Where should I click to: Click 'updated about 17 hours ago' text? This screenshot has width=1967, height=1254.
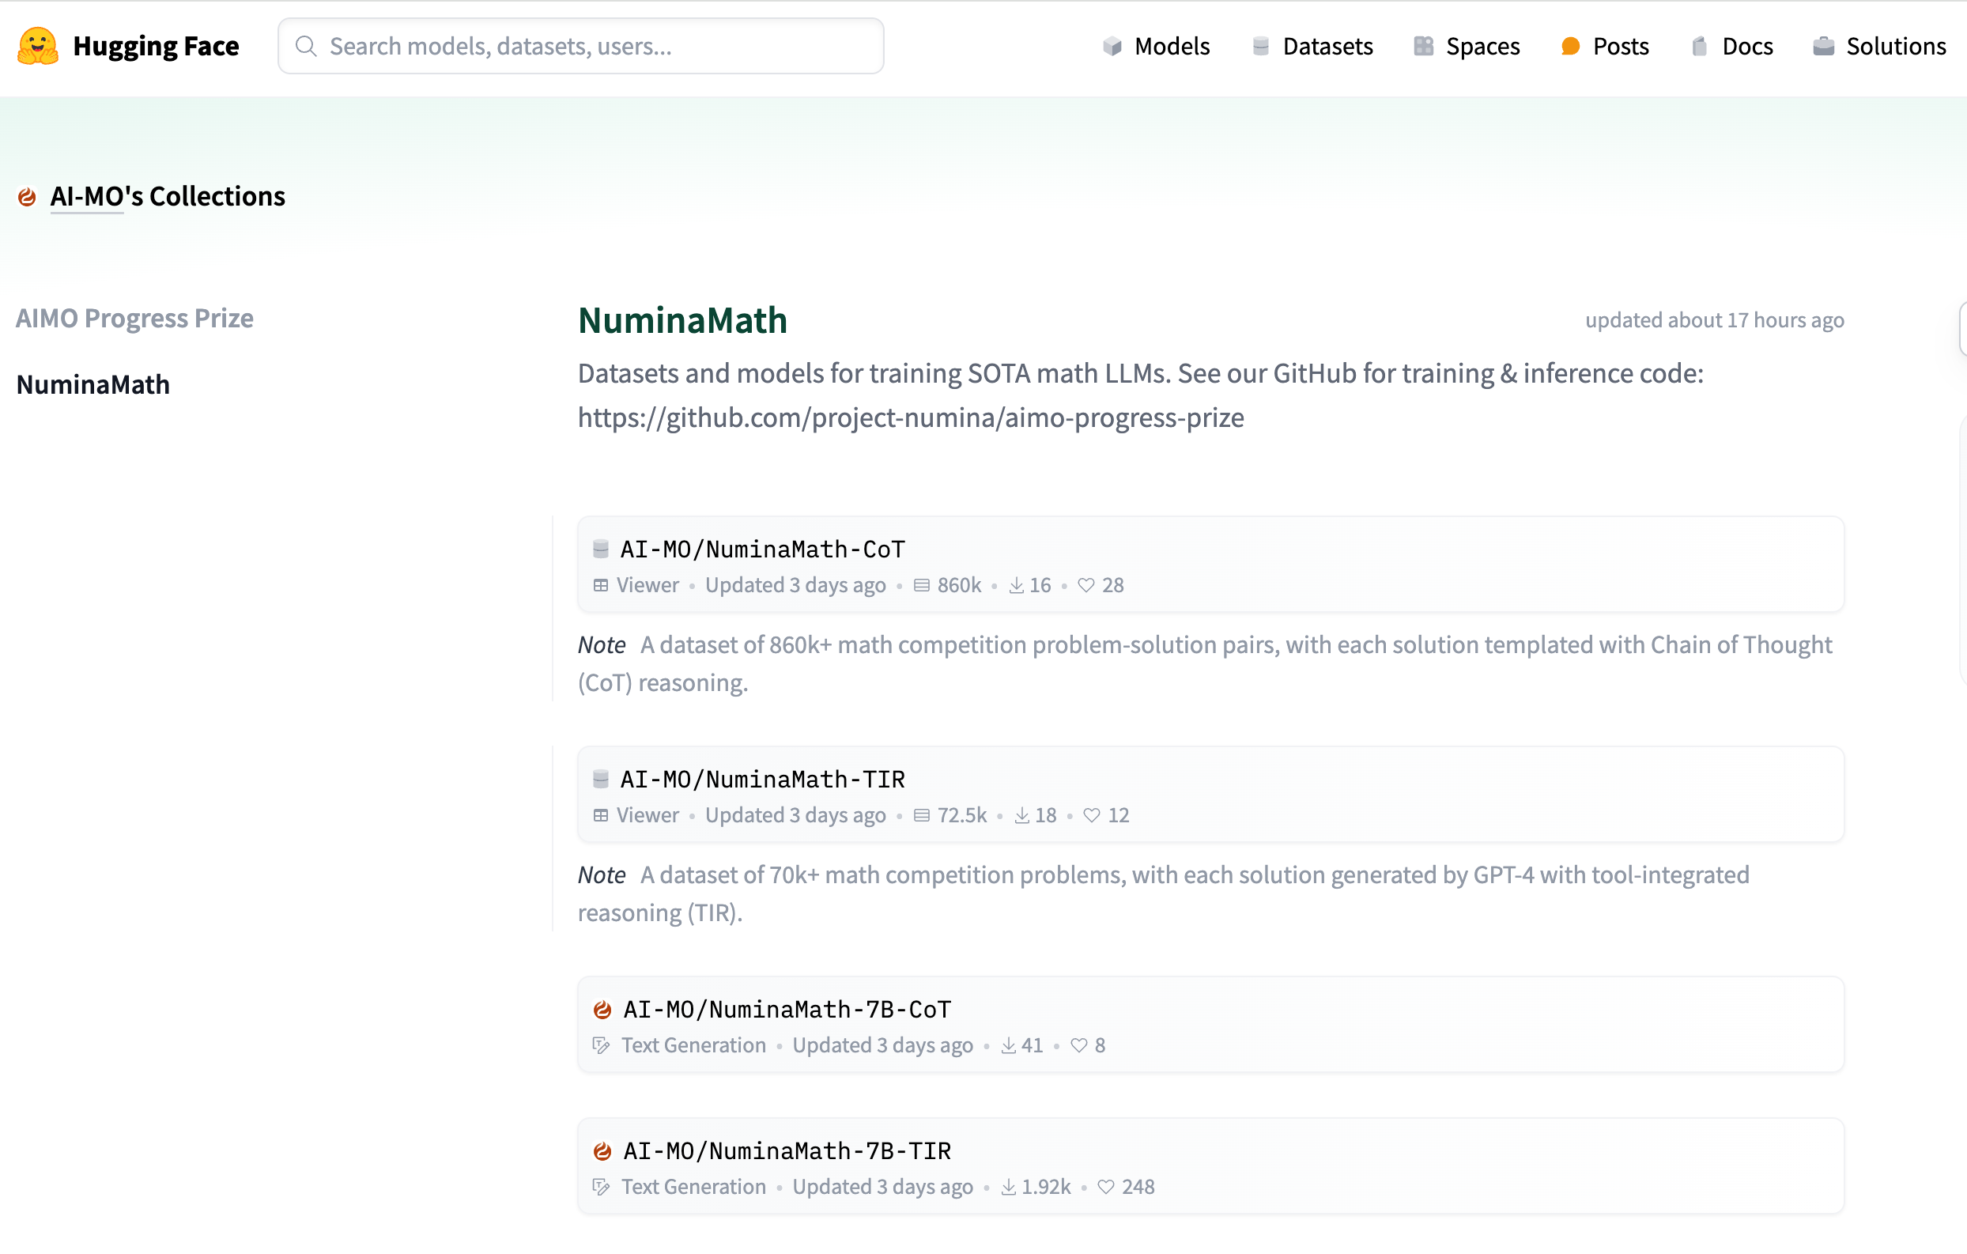pyautogui.click(x=1715, y=320)
